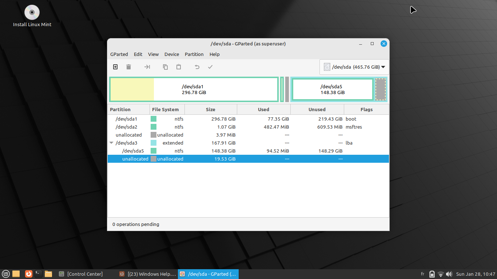Select the 19.53 GiB unallocated row
Screen dimensions: 497x279
coord(248,159)
